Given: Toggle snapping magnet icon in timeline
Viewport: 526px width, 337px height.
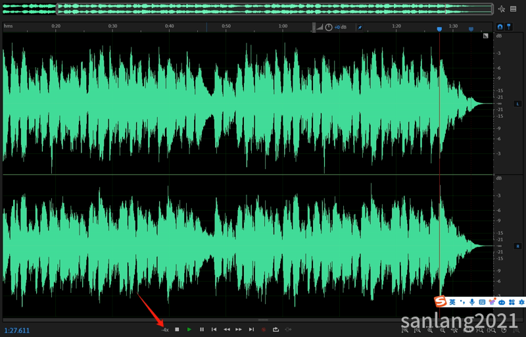Looking at the screenshot, I should 500,26.
